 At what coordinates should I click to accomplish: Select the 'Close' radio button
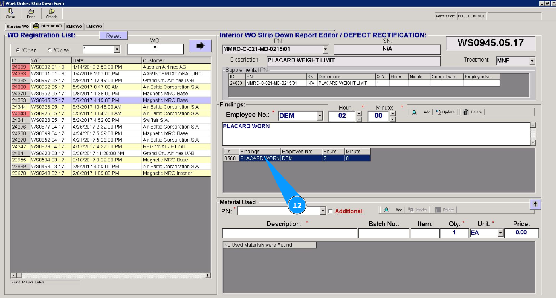(x=50, y=50)
